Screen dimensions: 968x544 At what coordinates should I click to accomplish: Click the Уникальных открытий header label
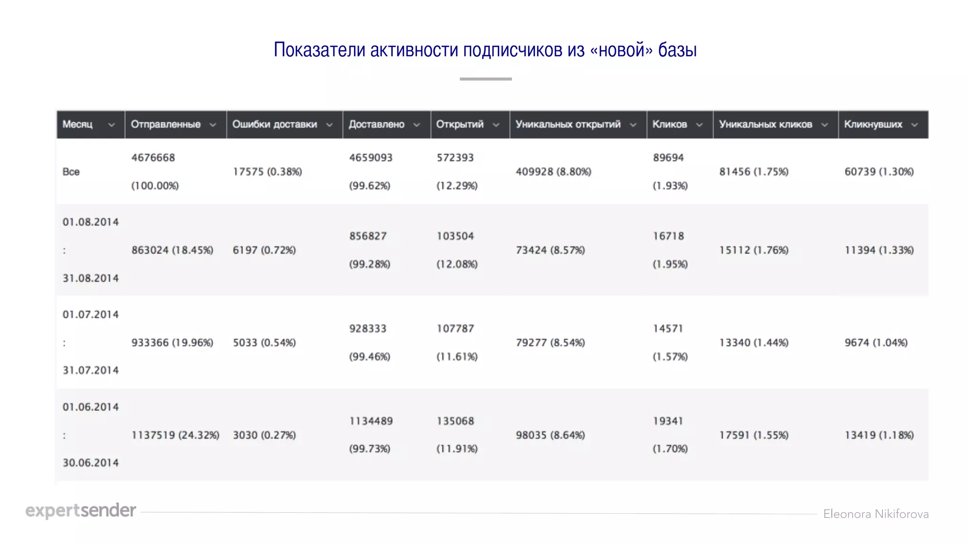tap(568, 125)
